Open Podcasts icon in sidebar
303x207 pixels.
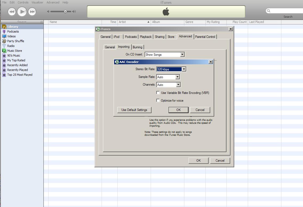(x=4, y=31)
